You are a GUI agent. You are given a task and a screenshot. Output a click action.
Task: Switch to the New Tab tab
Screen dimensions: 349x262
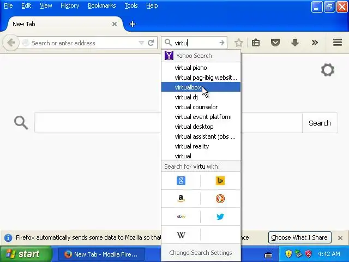[x=64, y=24]
